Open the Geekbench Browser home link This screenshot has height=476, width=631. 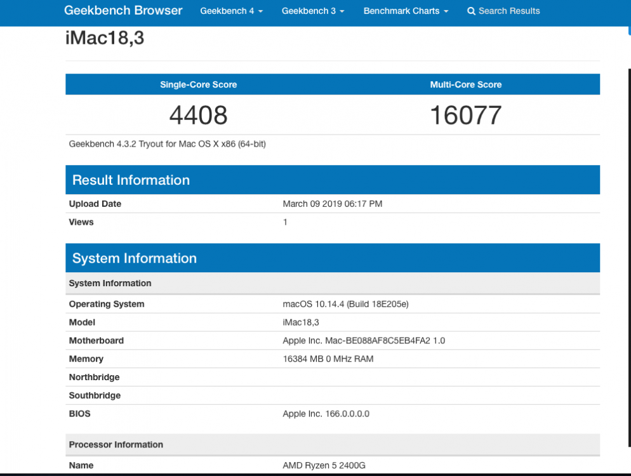pyautogui.click(x=123, y=10)
